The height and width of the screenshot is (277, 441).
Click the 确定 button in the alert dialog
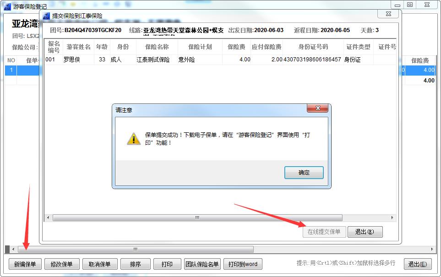click(x=304, y=173)
